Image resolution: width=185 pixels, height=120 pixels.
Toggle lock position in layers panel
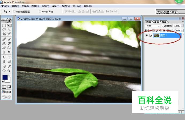click(160, 31)
